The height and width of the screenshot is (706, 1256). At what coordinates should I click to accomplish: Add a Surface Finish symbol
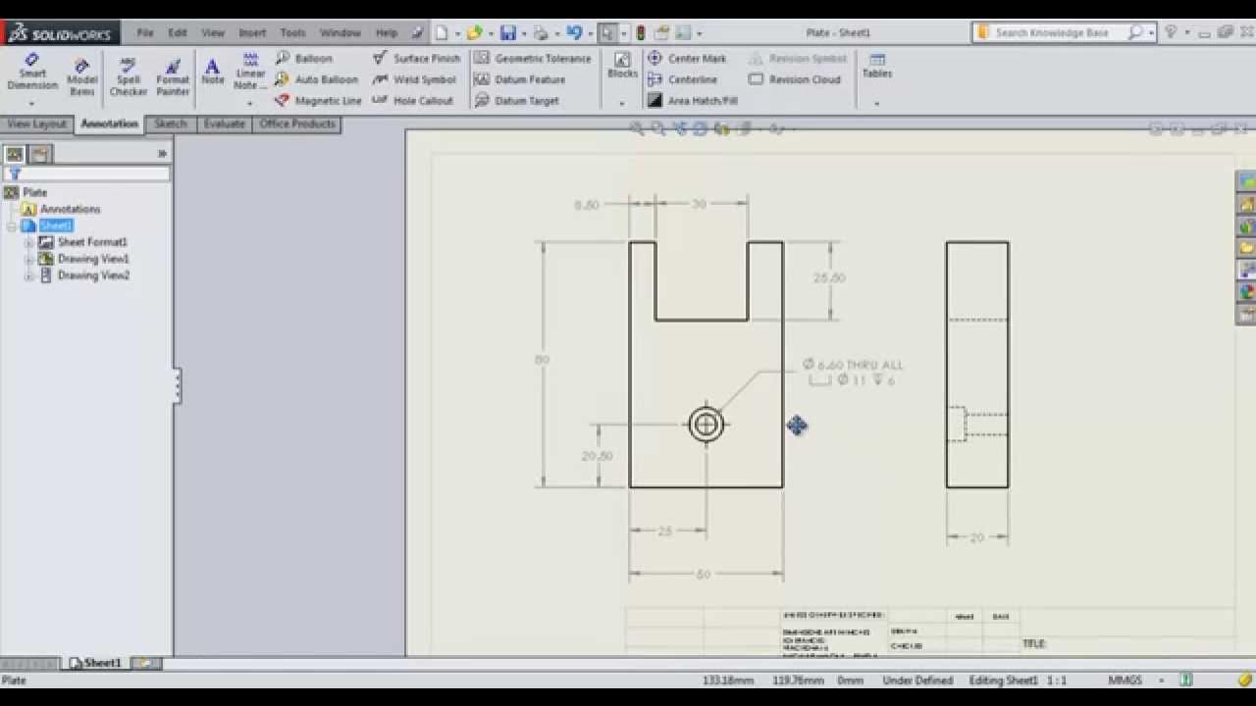(x=416, y=59)
